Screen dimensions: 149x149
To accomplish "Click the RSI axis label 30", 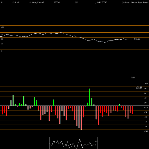I will pyautogui.click(x=2, y=44).
